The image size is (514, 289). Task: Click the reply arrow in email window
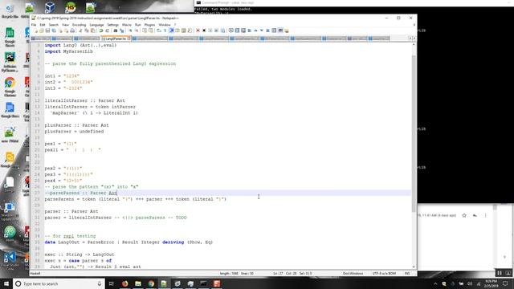click(475, 215)
